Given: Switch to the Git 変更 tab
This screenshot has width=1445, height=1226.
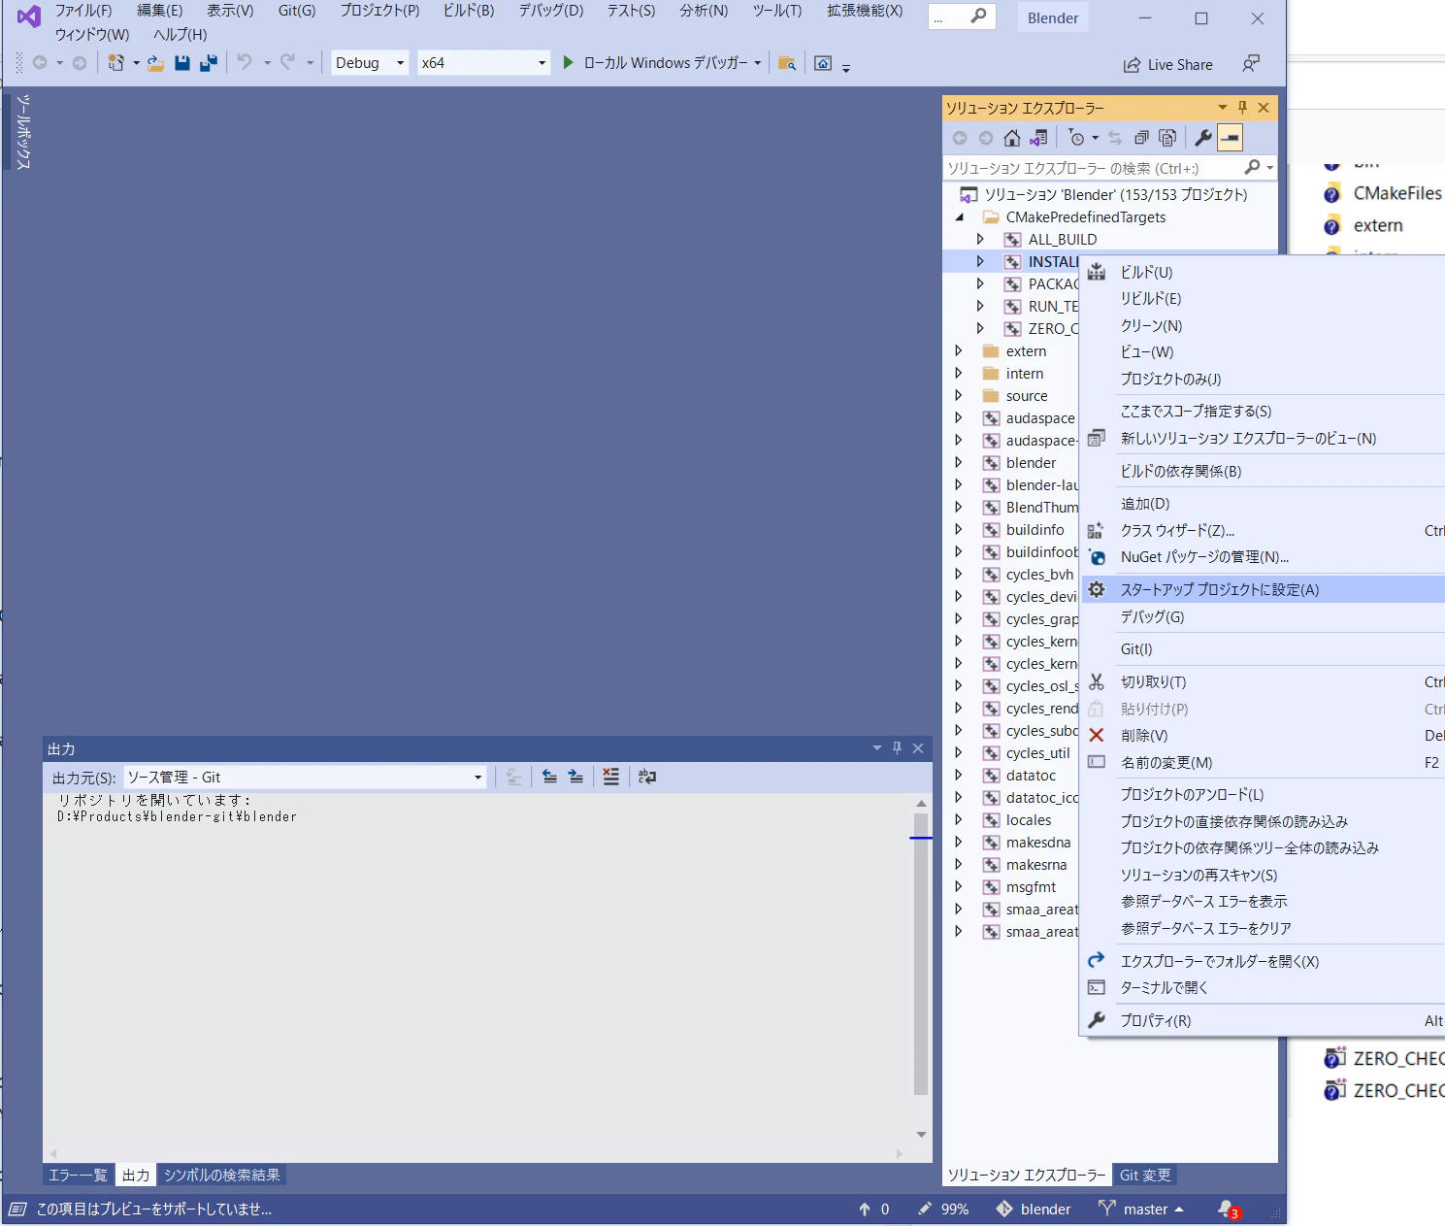Looking at the screenshot, I should pos(1145,1176).
